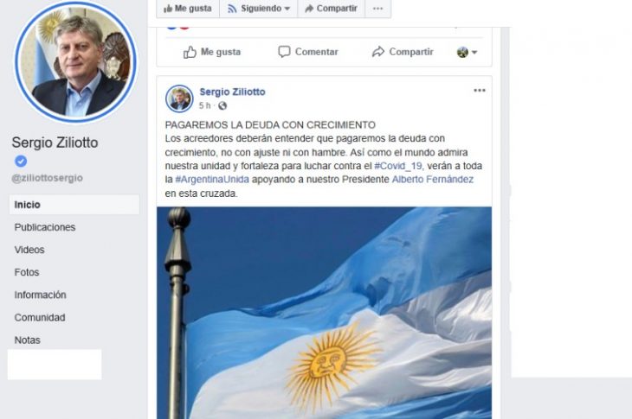Expand the Siguiendo dropdown
This screenshot has height=419, width=632.
tap(258, 9)
